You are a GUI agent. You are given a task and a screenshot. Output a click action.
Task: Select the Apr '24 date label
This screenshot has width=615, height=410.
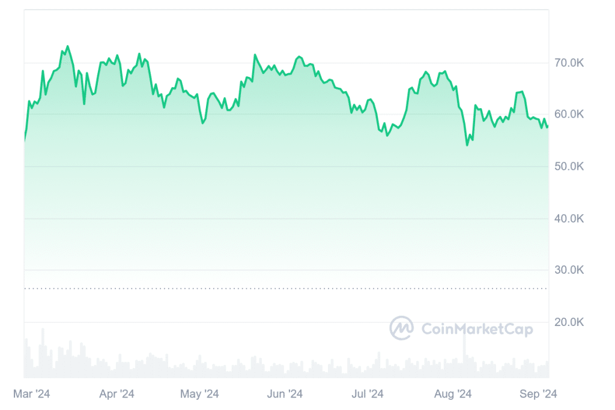[117, 394]
